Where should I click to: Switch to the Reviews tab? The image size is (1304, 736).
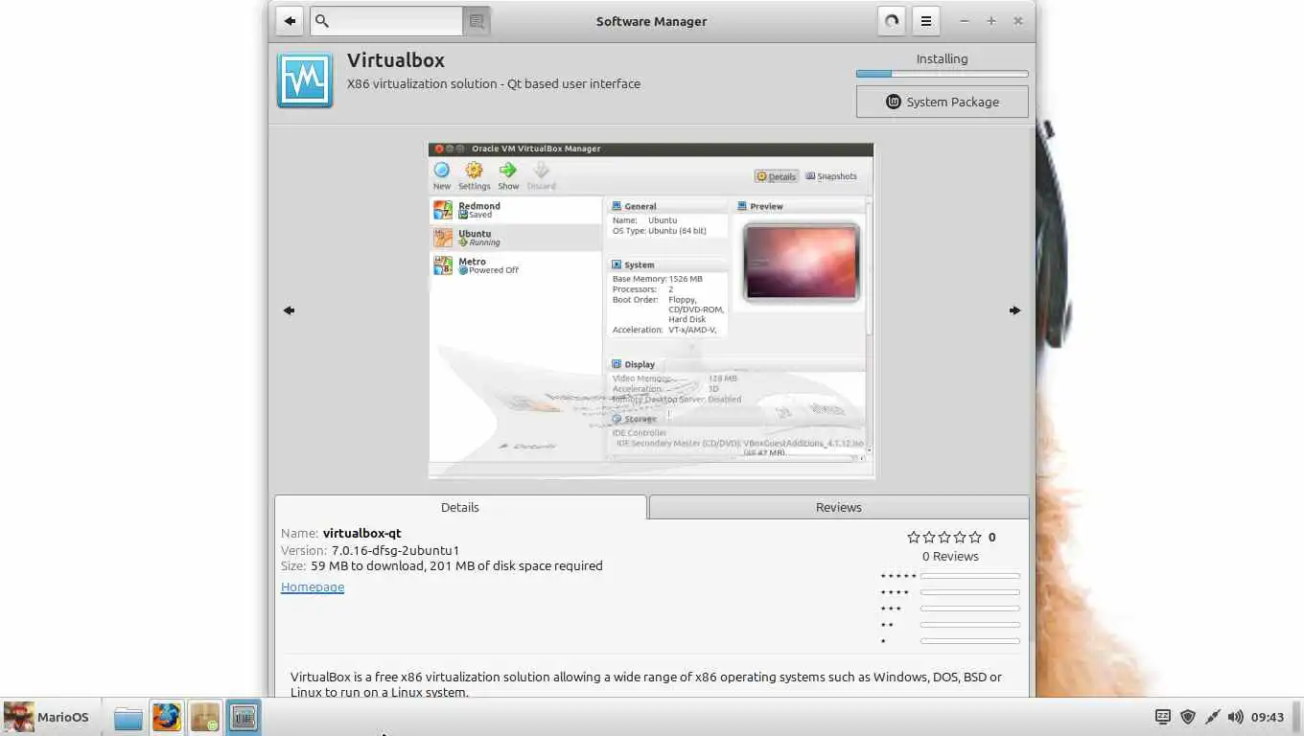tap(839, 507)
